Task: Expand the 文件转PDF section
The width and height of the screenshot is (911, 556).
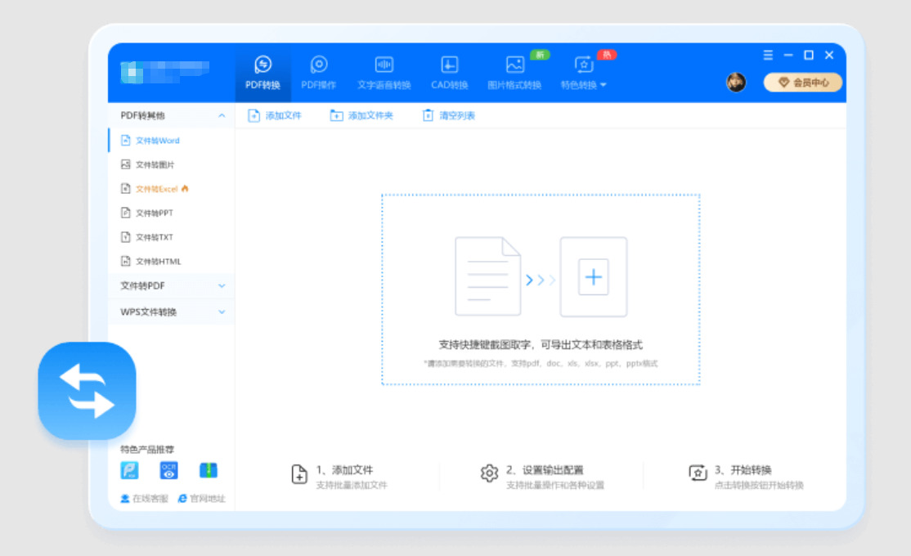Action: 172,286
